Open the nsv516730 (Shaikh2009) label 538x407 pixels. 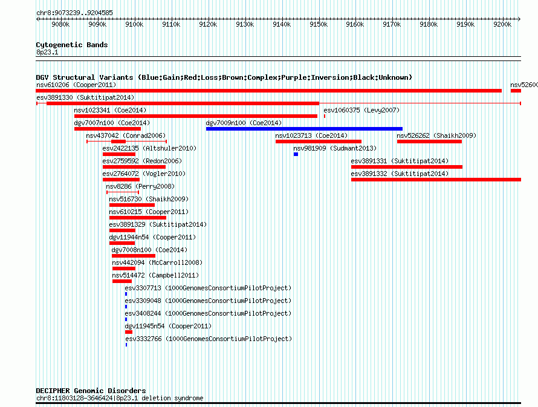click(x=149, y=199)
